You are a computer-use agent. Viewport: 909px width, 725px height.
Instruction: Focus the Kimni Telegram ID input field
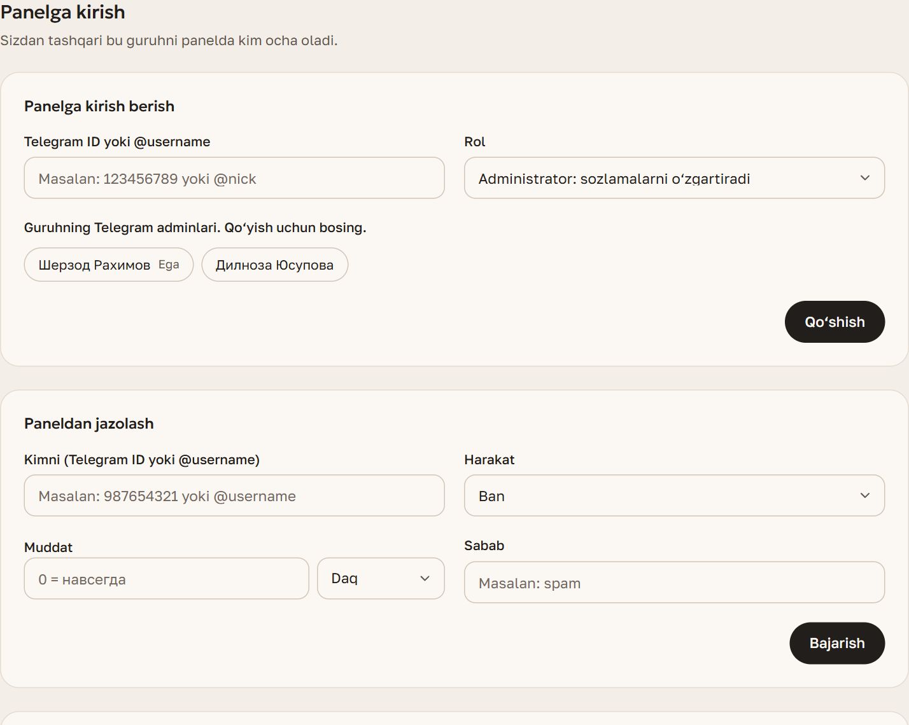tap(234, 495)
